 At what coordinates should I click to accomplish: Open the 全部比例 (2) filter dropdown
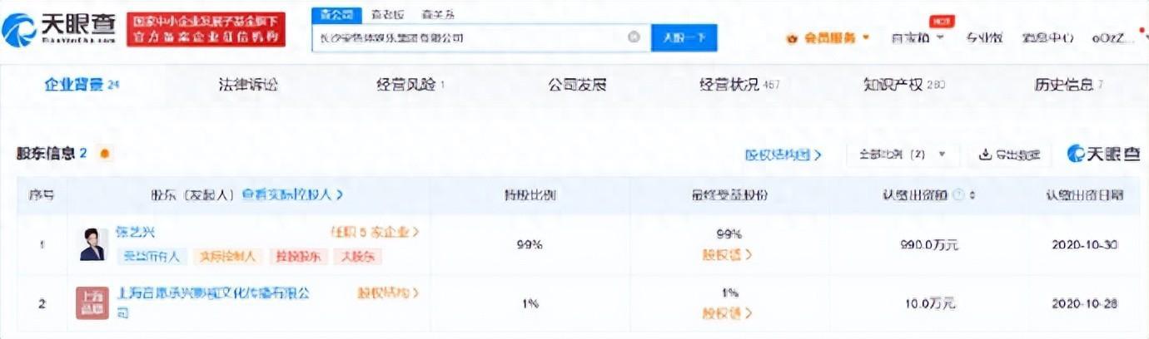[903, 155]
